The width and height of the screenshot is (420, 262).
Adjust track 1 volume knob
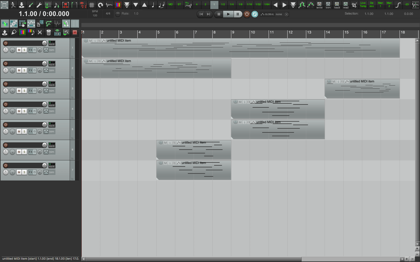coord(44,43)
